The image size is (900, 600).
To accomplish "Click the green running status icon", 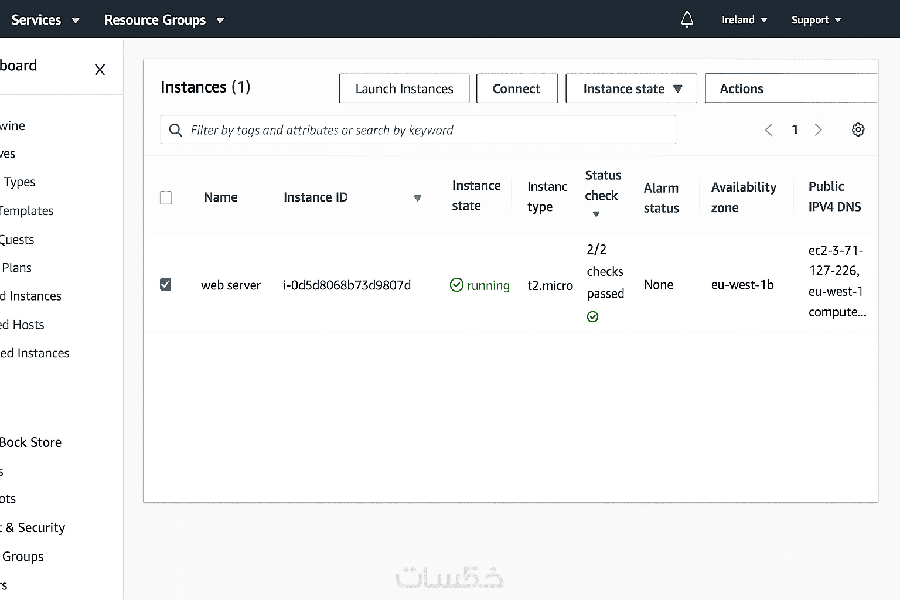I will click(x=456, y=285).
